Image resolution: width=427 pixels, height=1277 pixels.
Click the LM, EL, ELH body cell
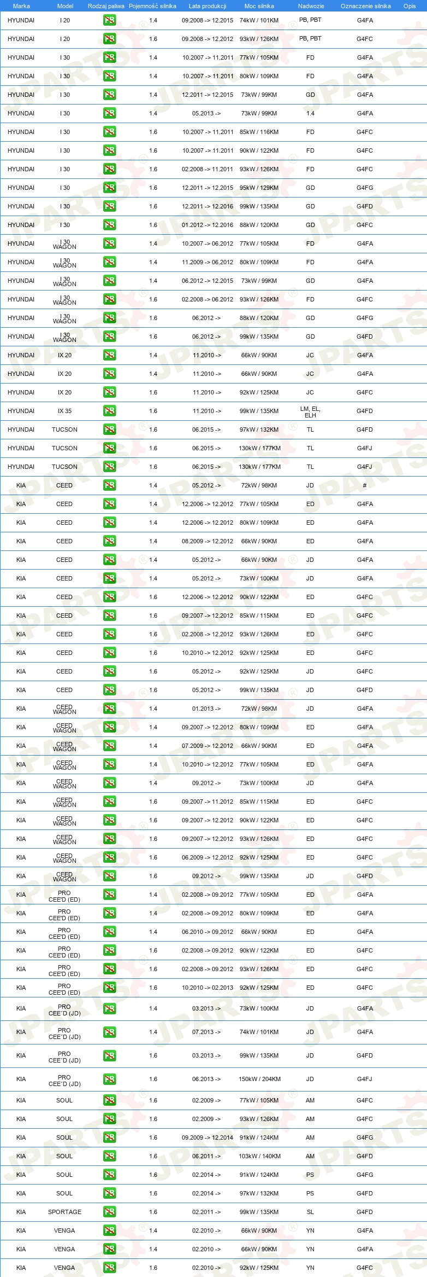pos(310,412)
